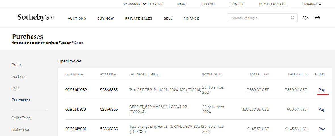Viewport: 335px width, 136px height.
Task: Open Buy Now in main navigation
Action: (x=106, y=18)
